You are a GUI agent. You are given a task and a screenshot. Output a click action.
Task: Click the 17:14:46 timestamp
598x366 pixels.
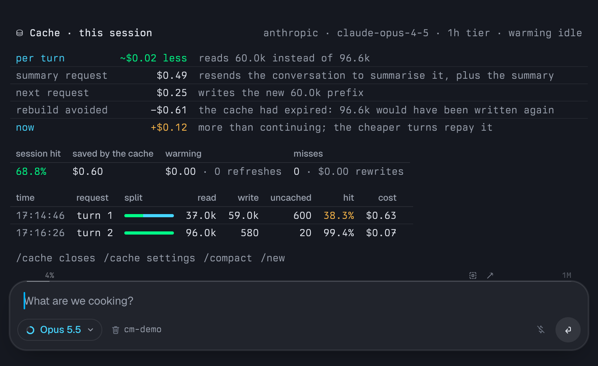tap(40, 216)
